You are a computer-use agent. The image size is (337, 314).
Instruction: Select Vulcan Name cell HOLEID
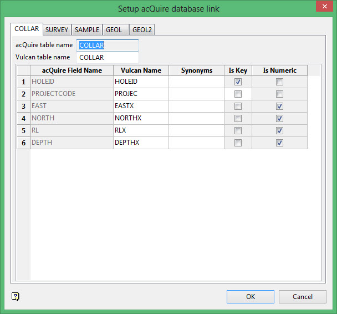141,82
